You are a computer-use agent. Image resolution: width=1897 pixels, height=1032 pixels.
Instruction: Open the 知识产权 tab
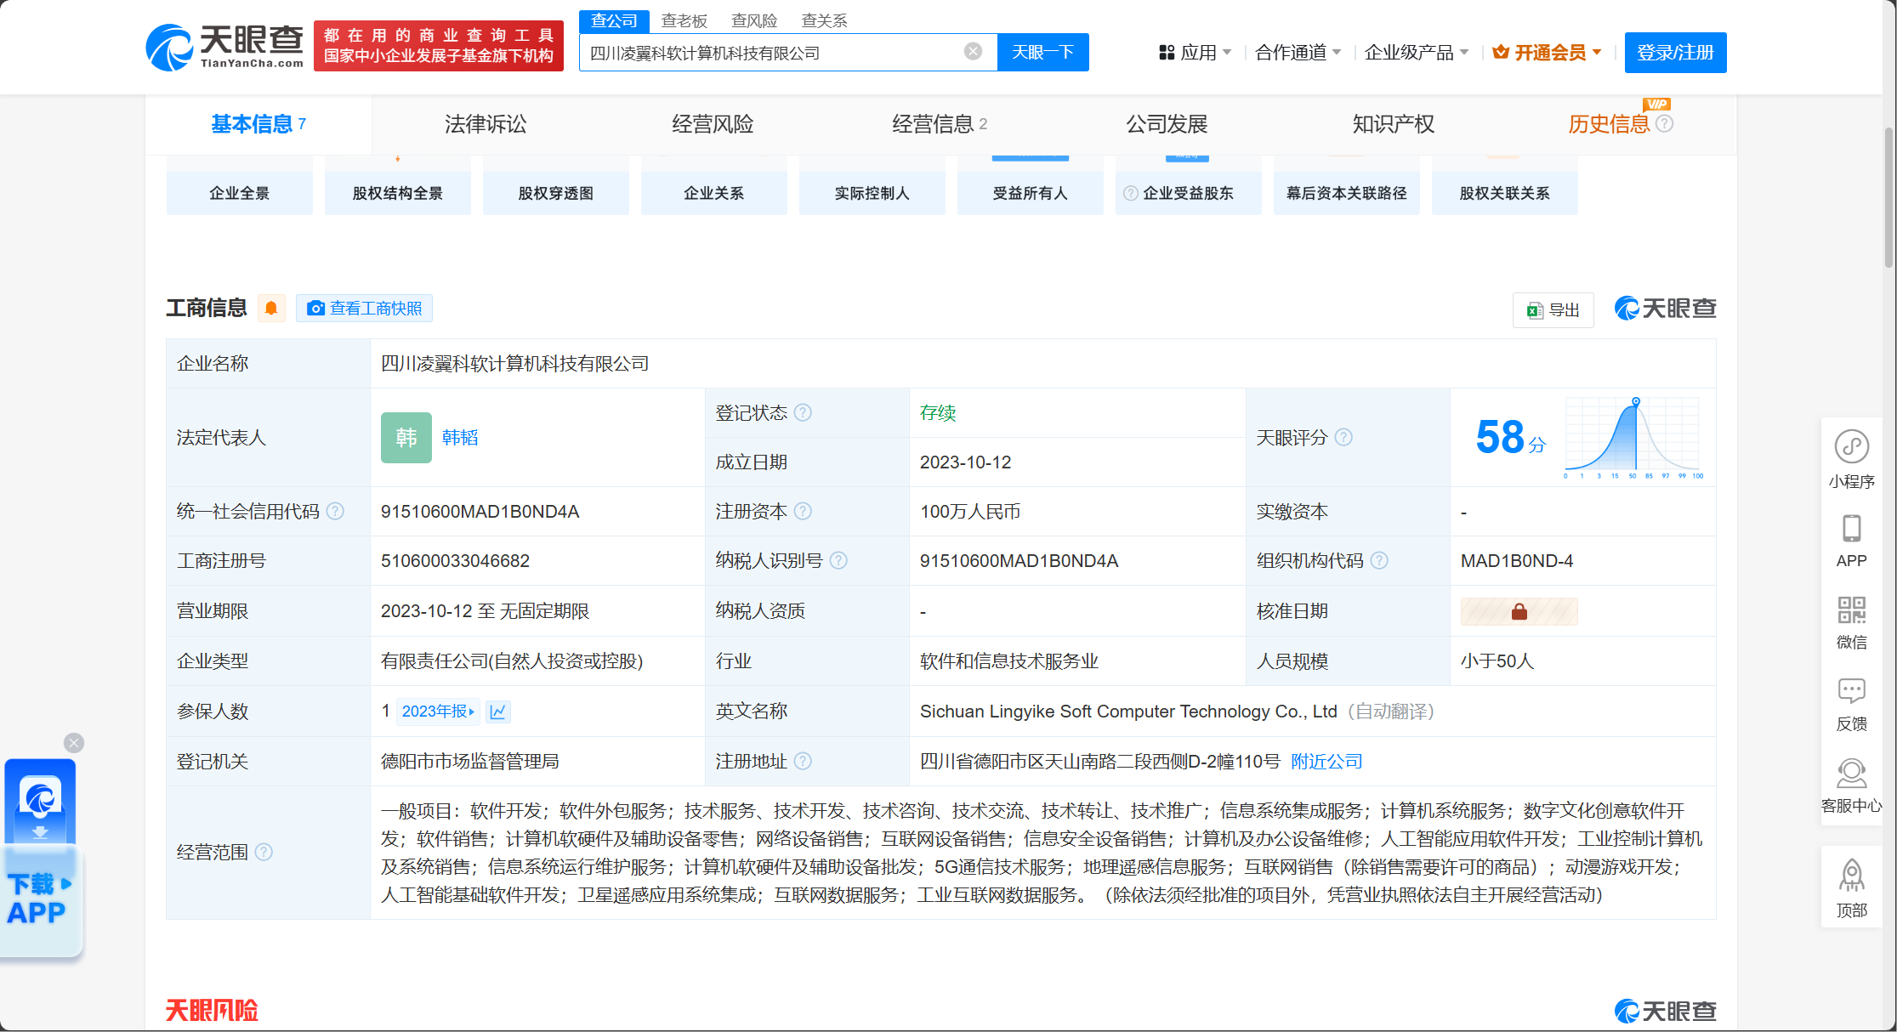(1394, 124)
